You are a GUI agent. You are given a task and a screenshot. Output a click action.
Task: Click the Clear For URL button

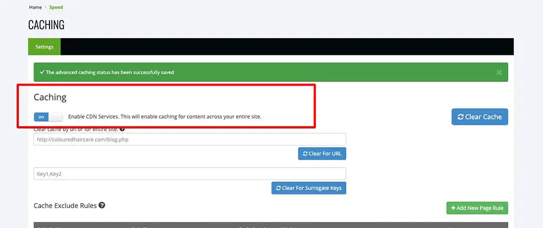coord(322,154)
